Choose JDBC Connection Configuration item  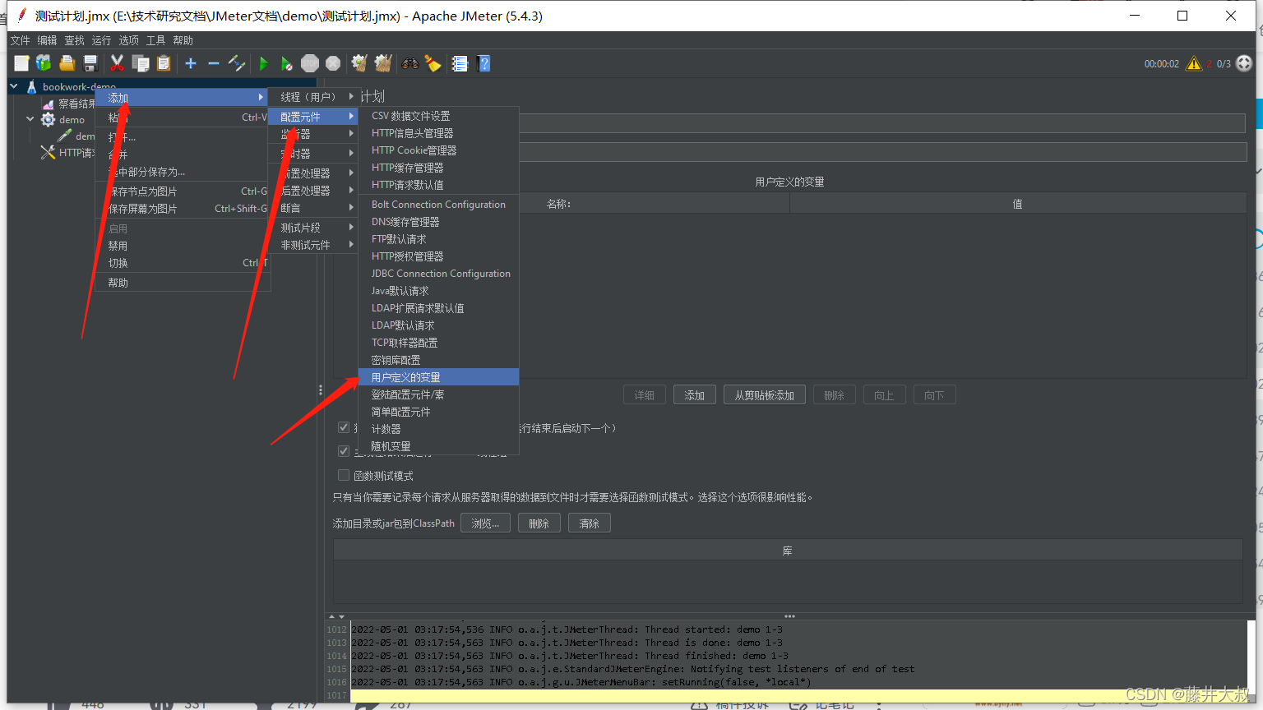439,274
